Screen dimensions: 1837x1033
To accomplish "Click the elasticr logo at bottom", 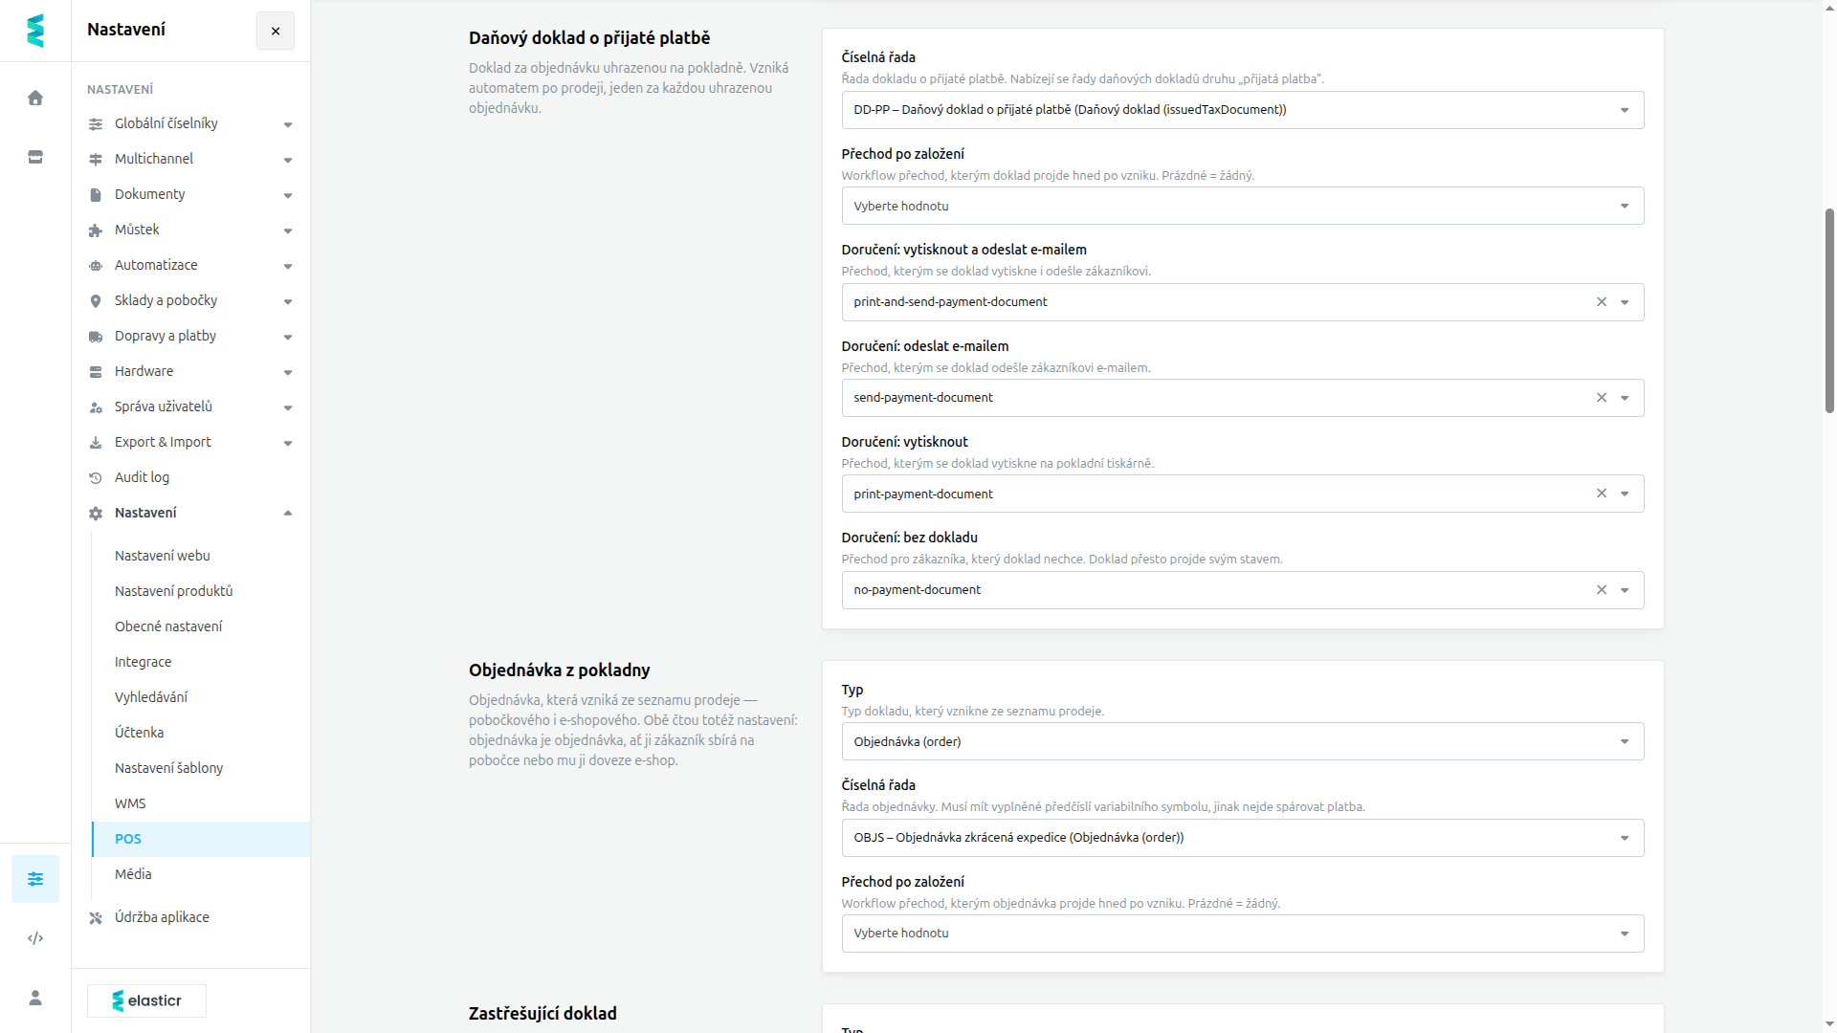I will tap(146, 1000).
